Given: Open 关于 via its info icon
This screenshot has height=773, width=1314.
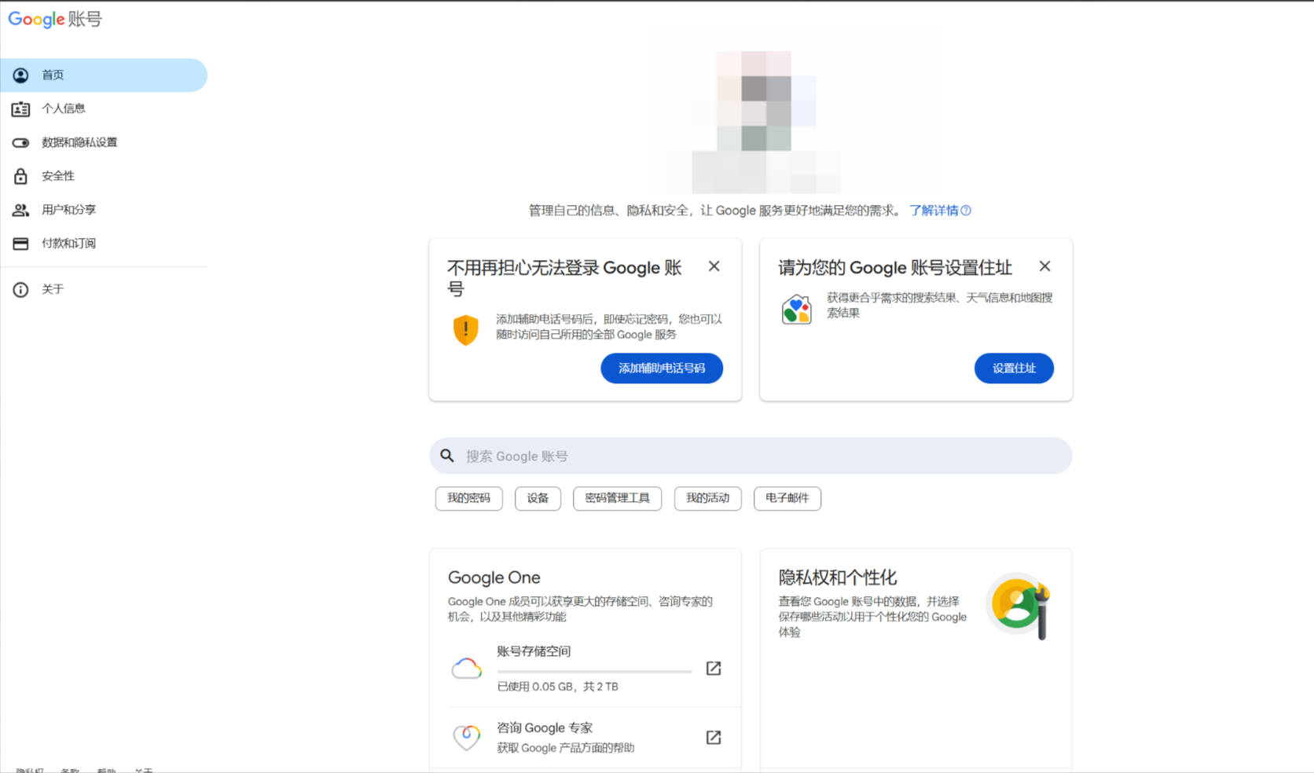Looking at the screenshot, I should click(20, 290).
